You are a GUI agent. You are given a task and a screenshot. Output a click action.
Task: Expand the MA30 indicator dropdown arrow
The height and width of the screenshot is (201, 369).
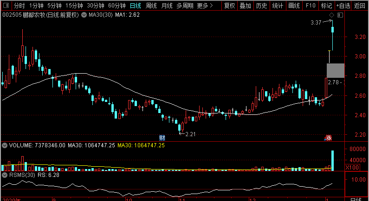coord(84,15)
